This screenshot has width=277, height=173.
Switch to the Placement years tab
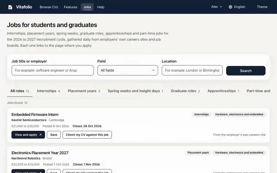tap(84, 91)
